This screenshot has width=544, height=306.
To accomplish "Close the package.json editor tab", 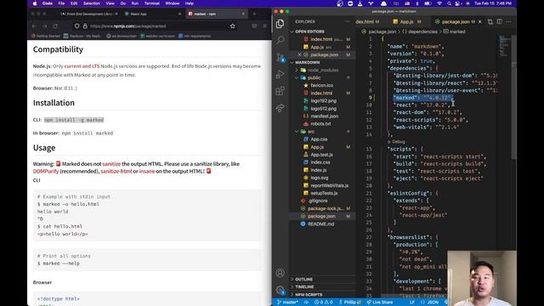I will point(479,21).
